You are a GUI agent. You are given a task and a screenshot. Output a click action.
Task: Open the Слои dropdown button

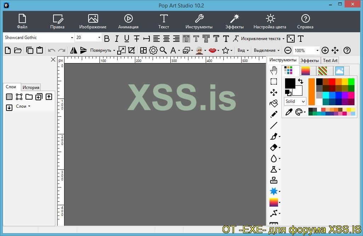click(23, 106)
